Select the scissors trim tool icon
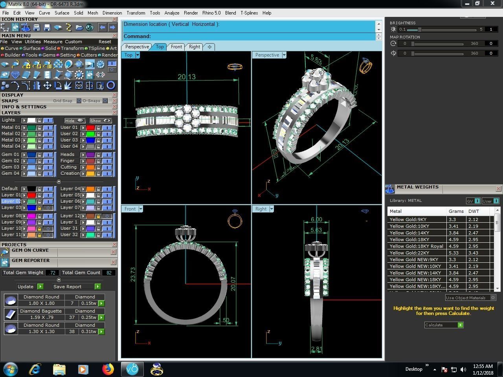The image size is (503, 377). [100, 86]
